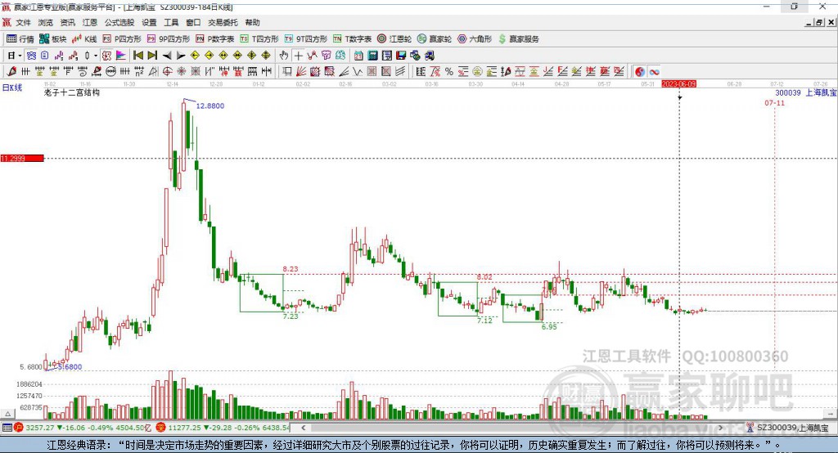This screenshot has height=453, width=838.
Task: Expand the 日 period dropdown
Action: pos(13,56)
